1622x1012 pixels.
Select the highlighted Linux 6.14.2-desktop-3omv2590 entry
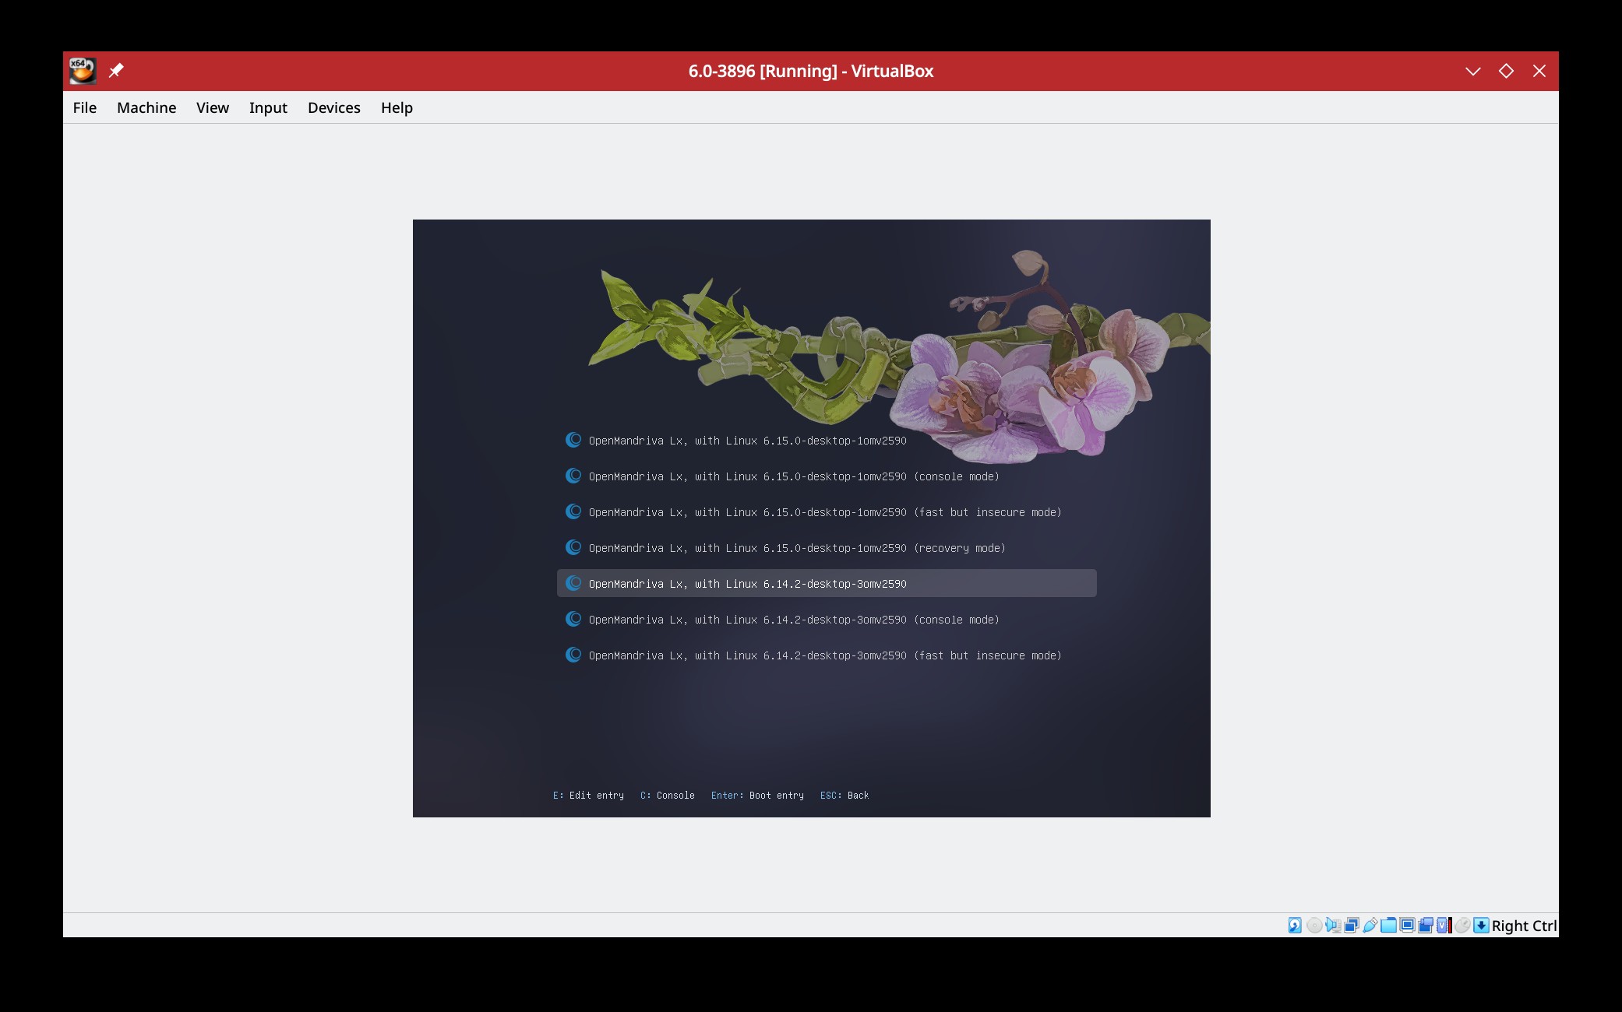827,583
